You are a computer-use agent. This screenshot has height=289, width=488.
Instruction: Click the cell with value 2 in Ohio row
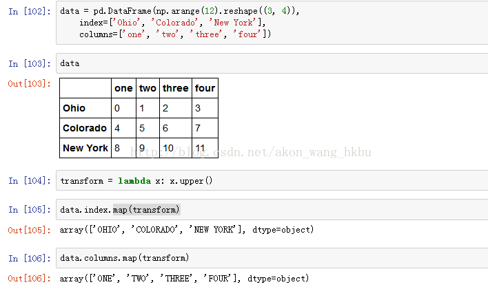[x=176, y=108]
